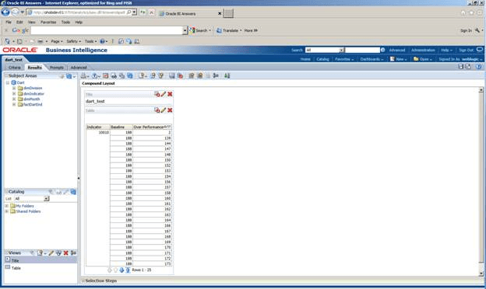Viewport: 486px width, 289px height.
Task: Open the Favorites menu in menu bar
Action: coord(48,23)
